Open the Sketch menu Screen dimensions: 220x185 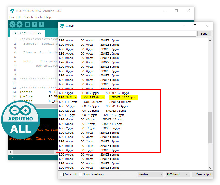(28, 17)
